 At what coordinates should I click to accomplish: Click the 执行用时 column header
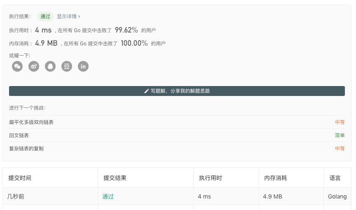coord(210,178)
